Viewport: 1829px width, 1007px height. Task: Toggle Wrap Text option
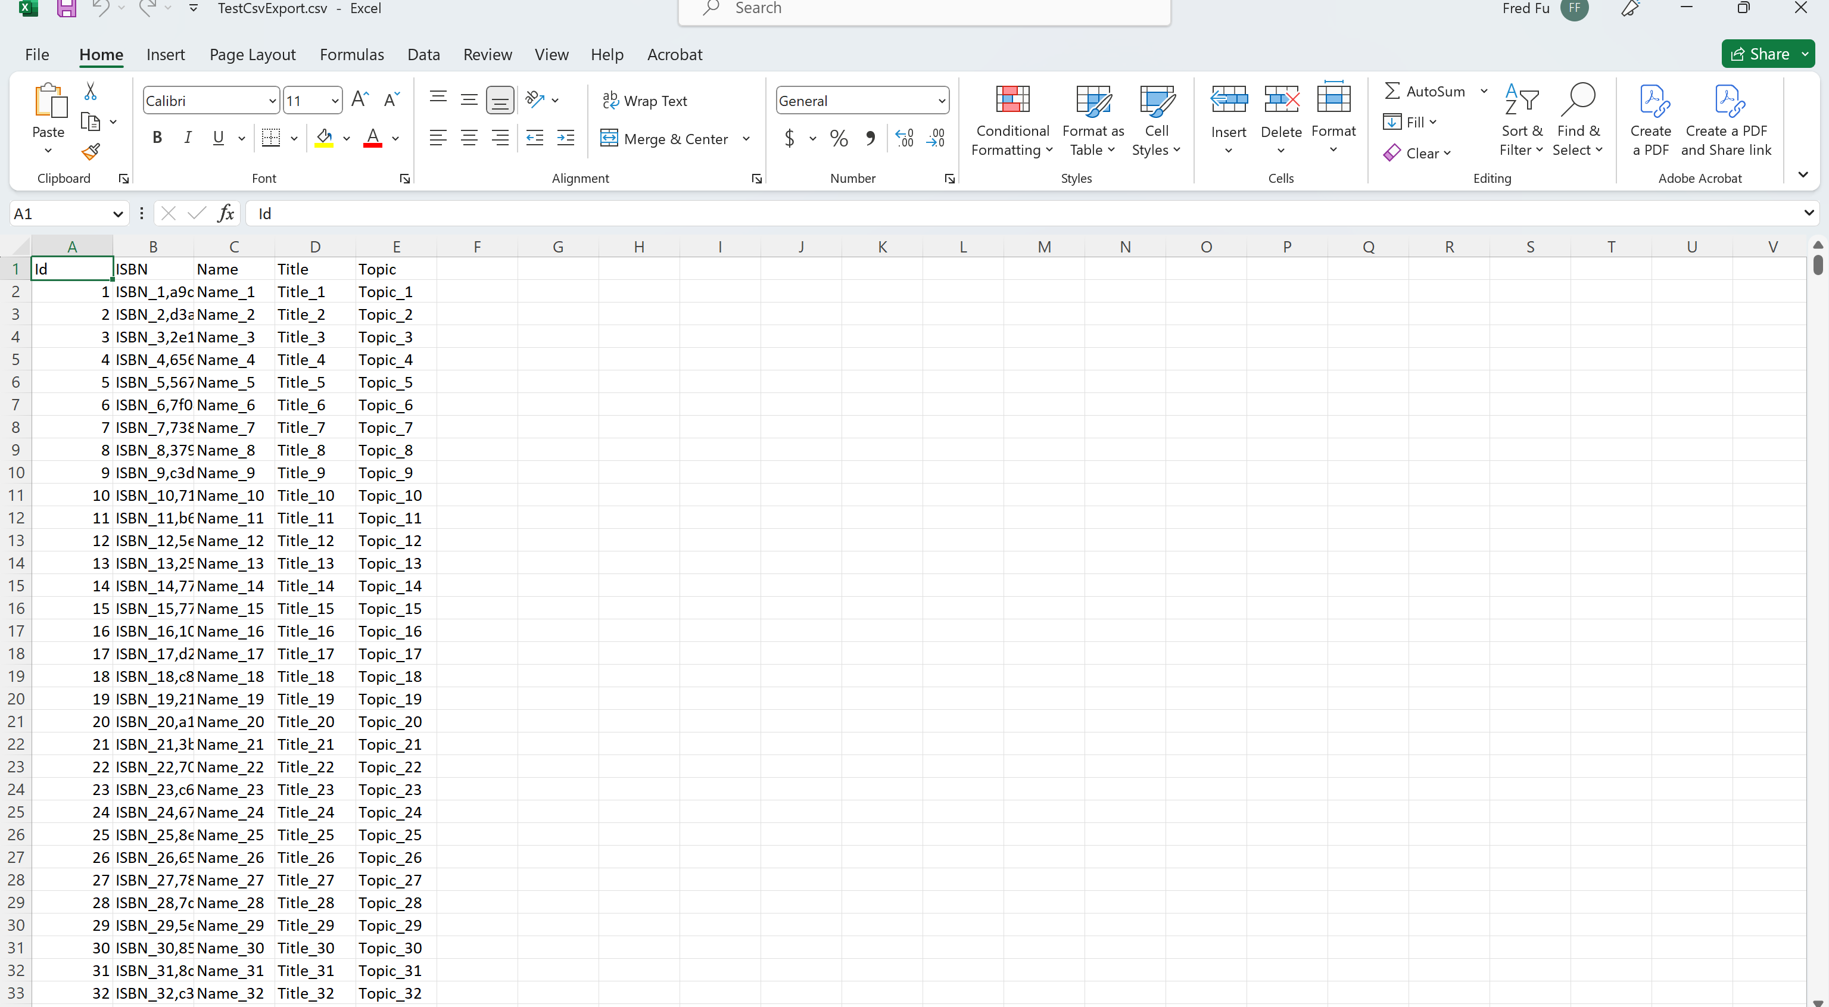(x=644, y=100)
